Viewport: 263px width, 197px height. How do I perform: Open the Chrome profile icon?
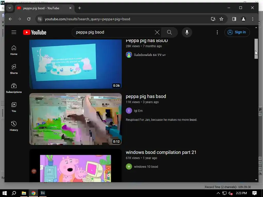click(243, 19)
